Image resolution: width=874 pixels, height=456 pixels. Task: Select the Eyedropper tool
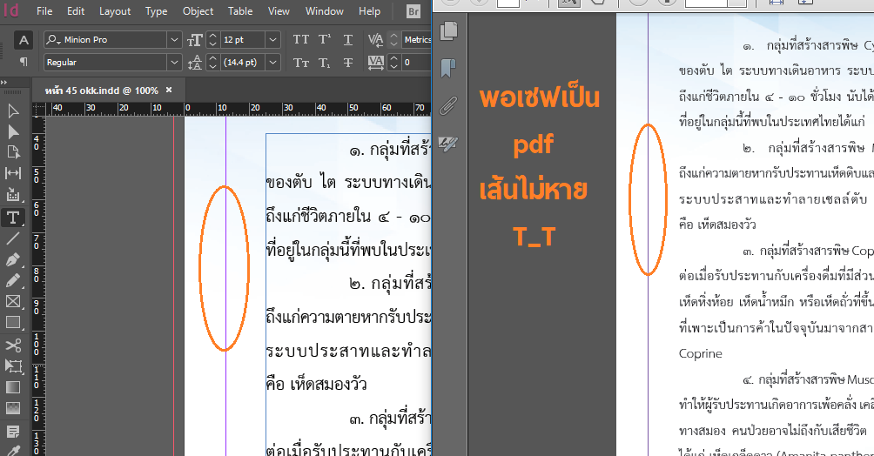point(13,451)
